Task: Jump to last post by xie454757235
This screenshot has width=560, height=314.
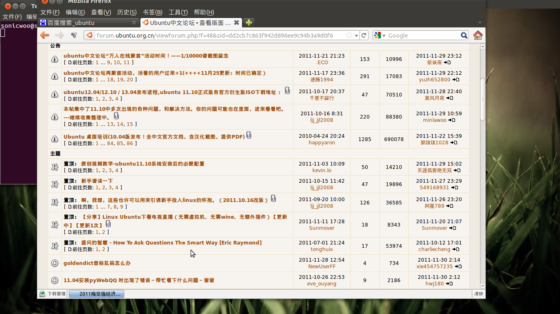Action: [x=458, y=267]
